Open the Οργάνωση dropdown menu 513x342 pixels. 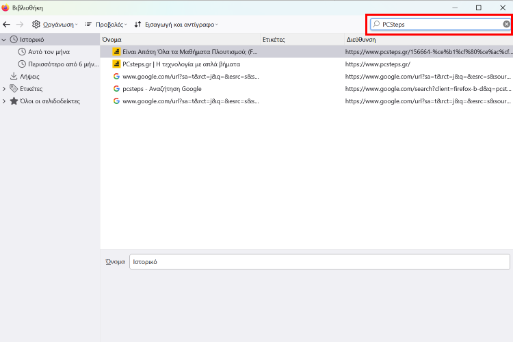[55, 24]
